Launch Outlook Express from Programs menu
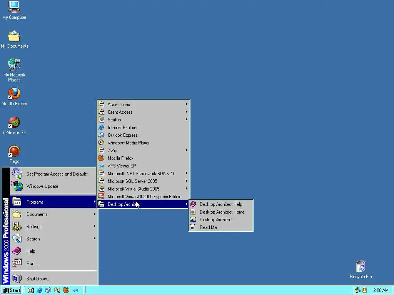This screenshot has width=394, height=295. click(143, 135)
